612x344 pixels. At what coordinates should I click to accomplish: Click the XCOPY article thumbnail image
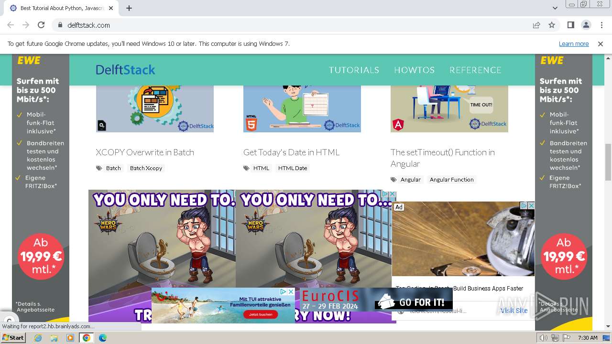[154, 109]
